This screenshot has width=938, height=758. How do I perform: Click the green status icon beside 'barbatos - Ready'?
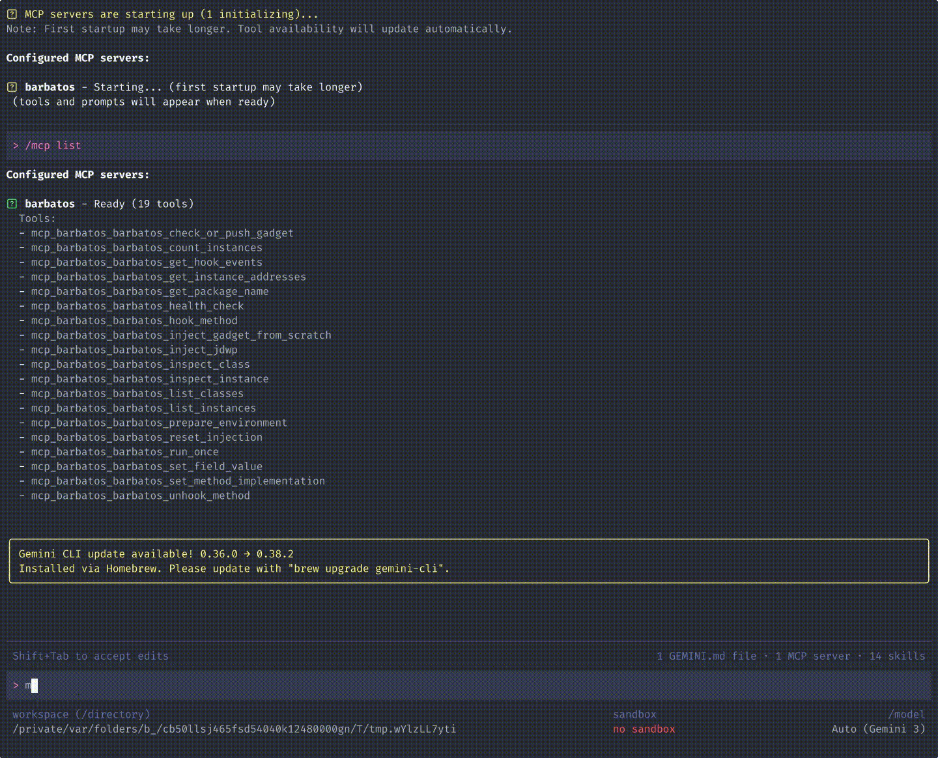pyautogui.click(x=12, y=203)
